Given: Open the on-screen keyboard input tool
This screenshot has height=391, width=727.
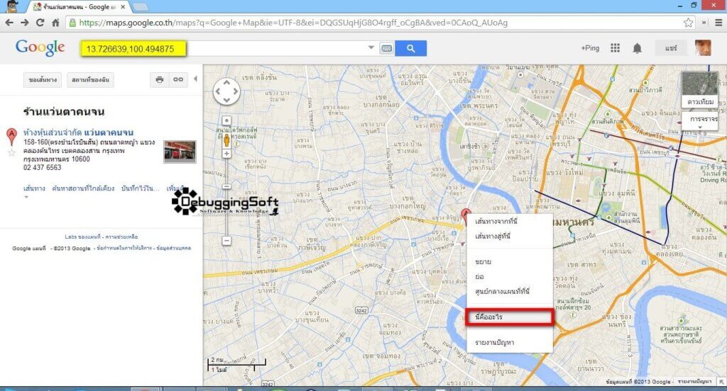Looking at the screenshot, I should click(x=386, y=48).
